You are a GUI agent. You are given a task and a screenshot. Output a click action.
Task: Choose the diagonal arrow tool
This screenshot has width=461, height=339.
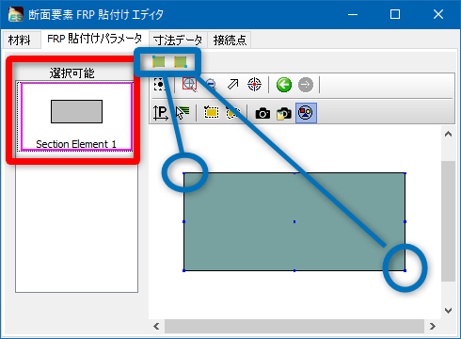[x=232, y=85]
